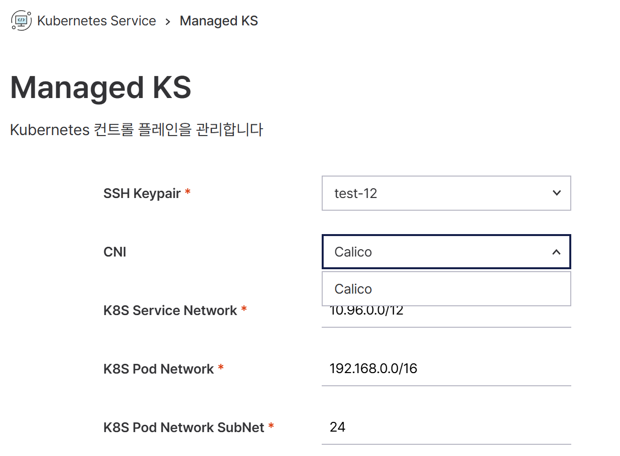Click the K8S Pod Network field showing 192.168.0.0/16
The image size is (620, 456).
[x=446, y=369]
